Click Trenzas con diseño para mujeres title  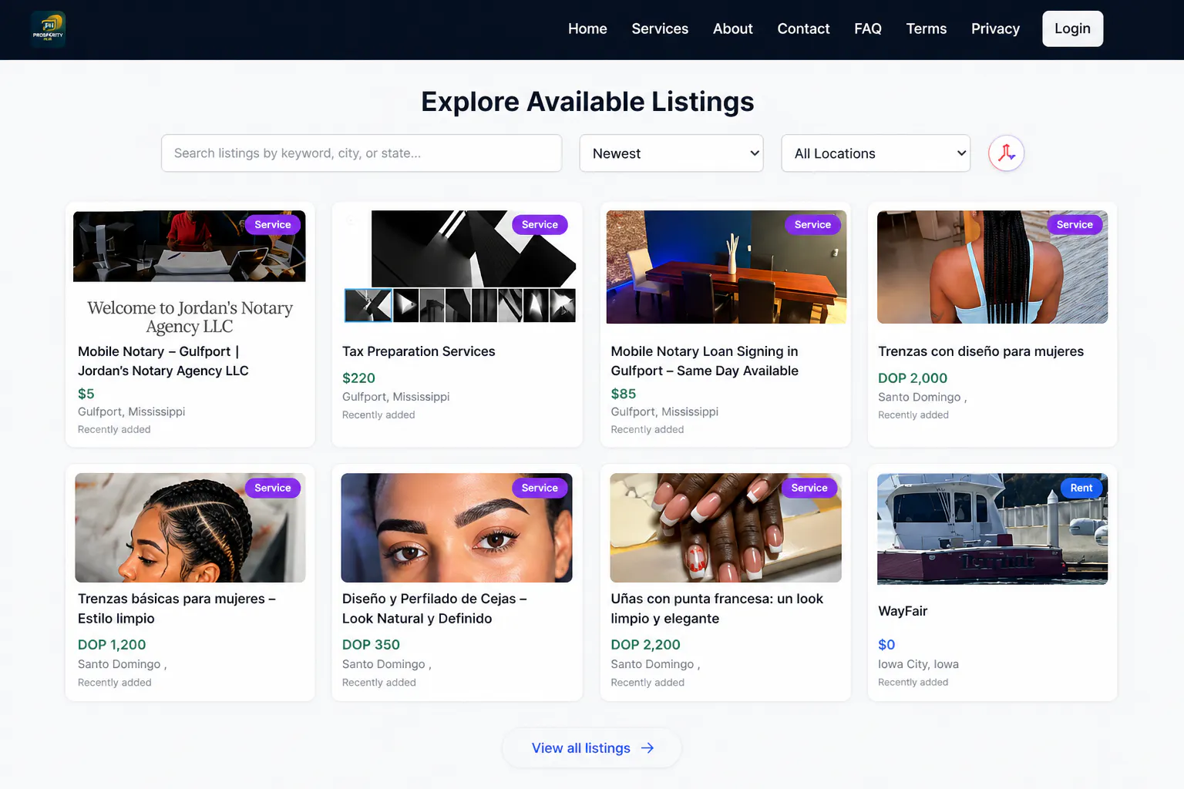[980, 351]
